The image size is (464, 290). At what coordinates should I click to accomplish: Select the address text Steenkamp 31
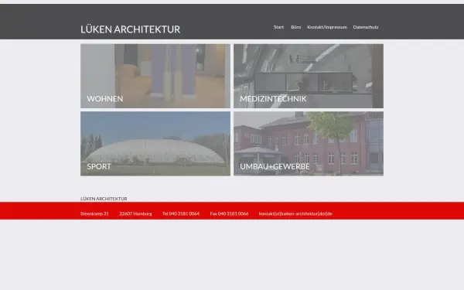(94, 213)
